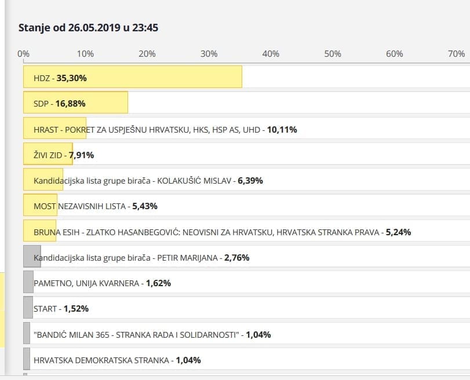Select the SDP 16,88% bar
The width and height of the screenshot is (470, 380).
(x=75, y=103)
